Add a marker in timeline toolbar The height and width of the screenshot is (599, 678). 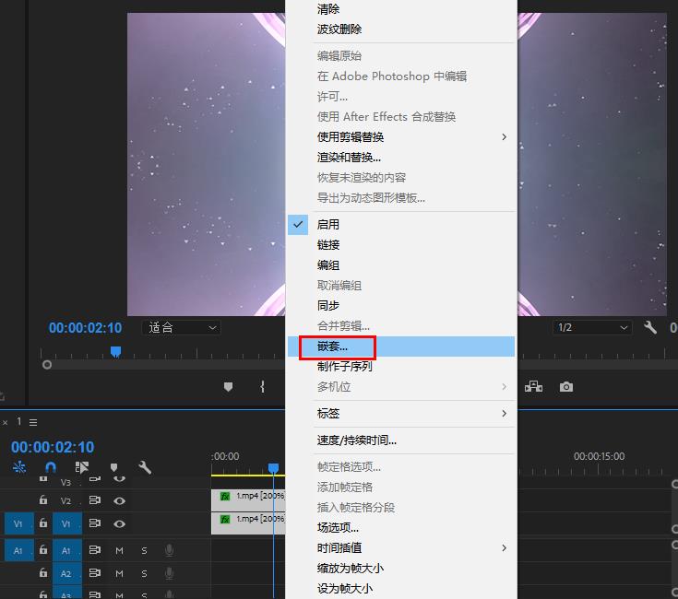113,467
